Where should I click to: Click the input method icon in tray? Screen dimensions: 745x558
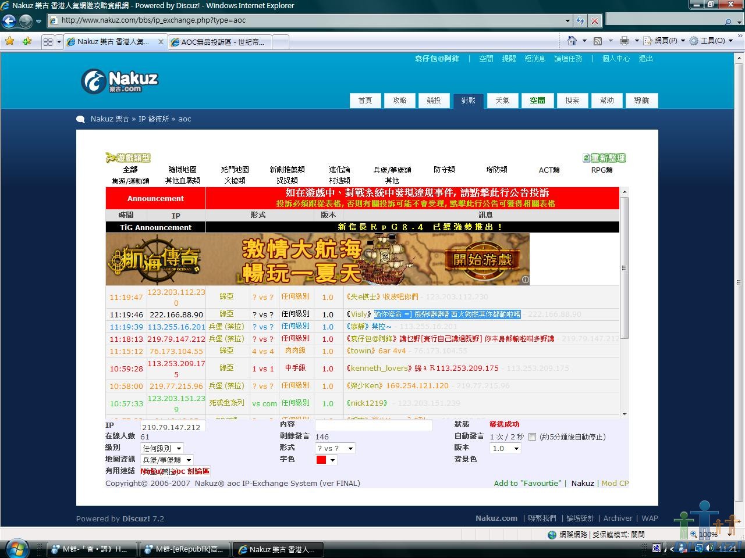click(x=657, y=548)
